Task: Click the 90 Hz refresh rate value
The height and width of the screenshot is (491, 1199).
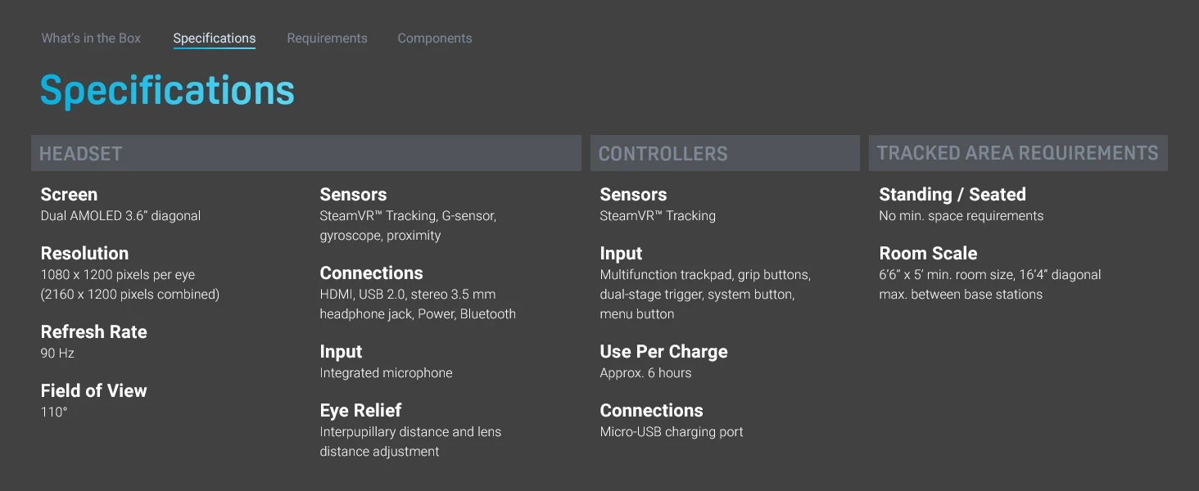Action: (x=57, y=354)
